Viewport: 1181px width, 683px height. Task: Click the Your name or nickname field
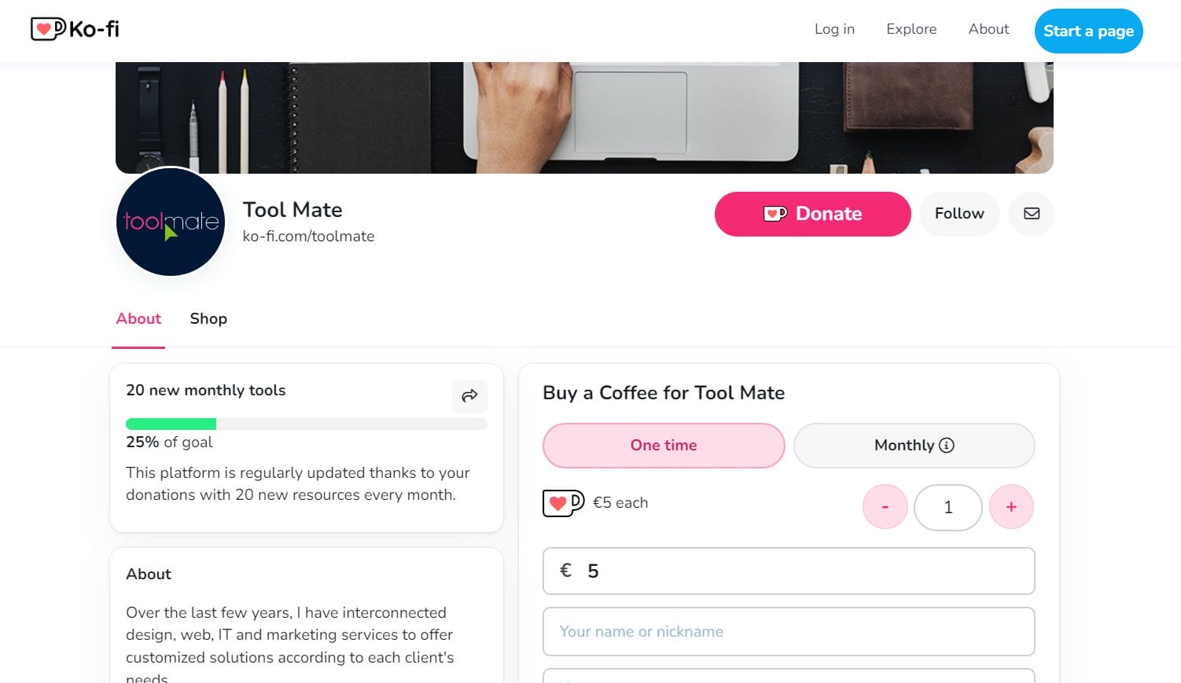(789, 632)
